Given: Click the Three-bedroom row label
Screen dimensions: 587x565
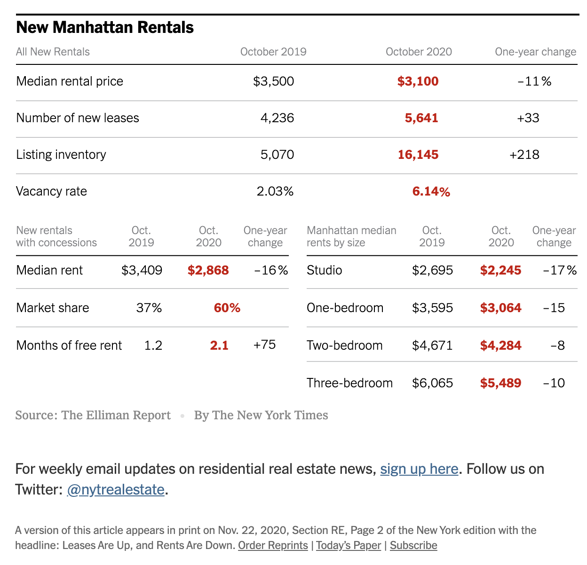Looking at the screenshot, I should 349,383.
